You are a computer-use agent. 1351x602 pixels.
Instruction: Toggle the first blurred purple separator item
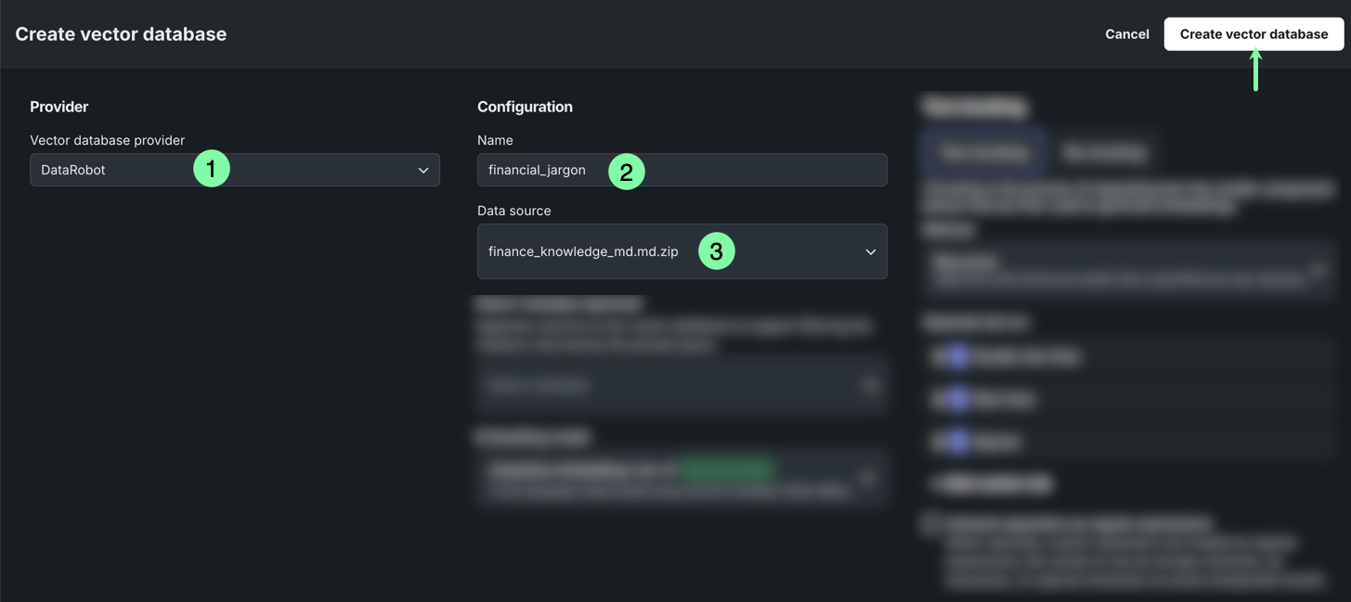pyautogui.click(x=957, y=356)
